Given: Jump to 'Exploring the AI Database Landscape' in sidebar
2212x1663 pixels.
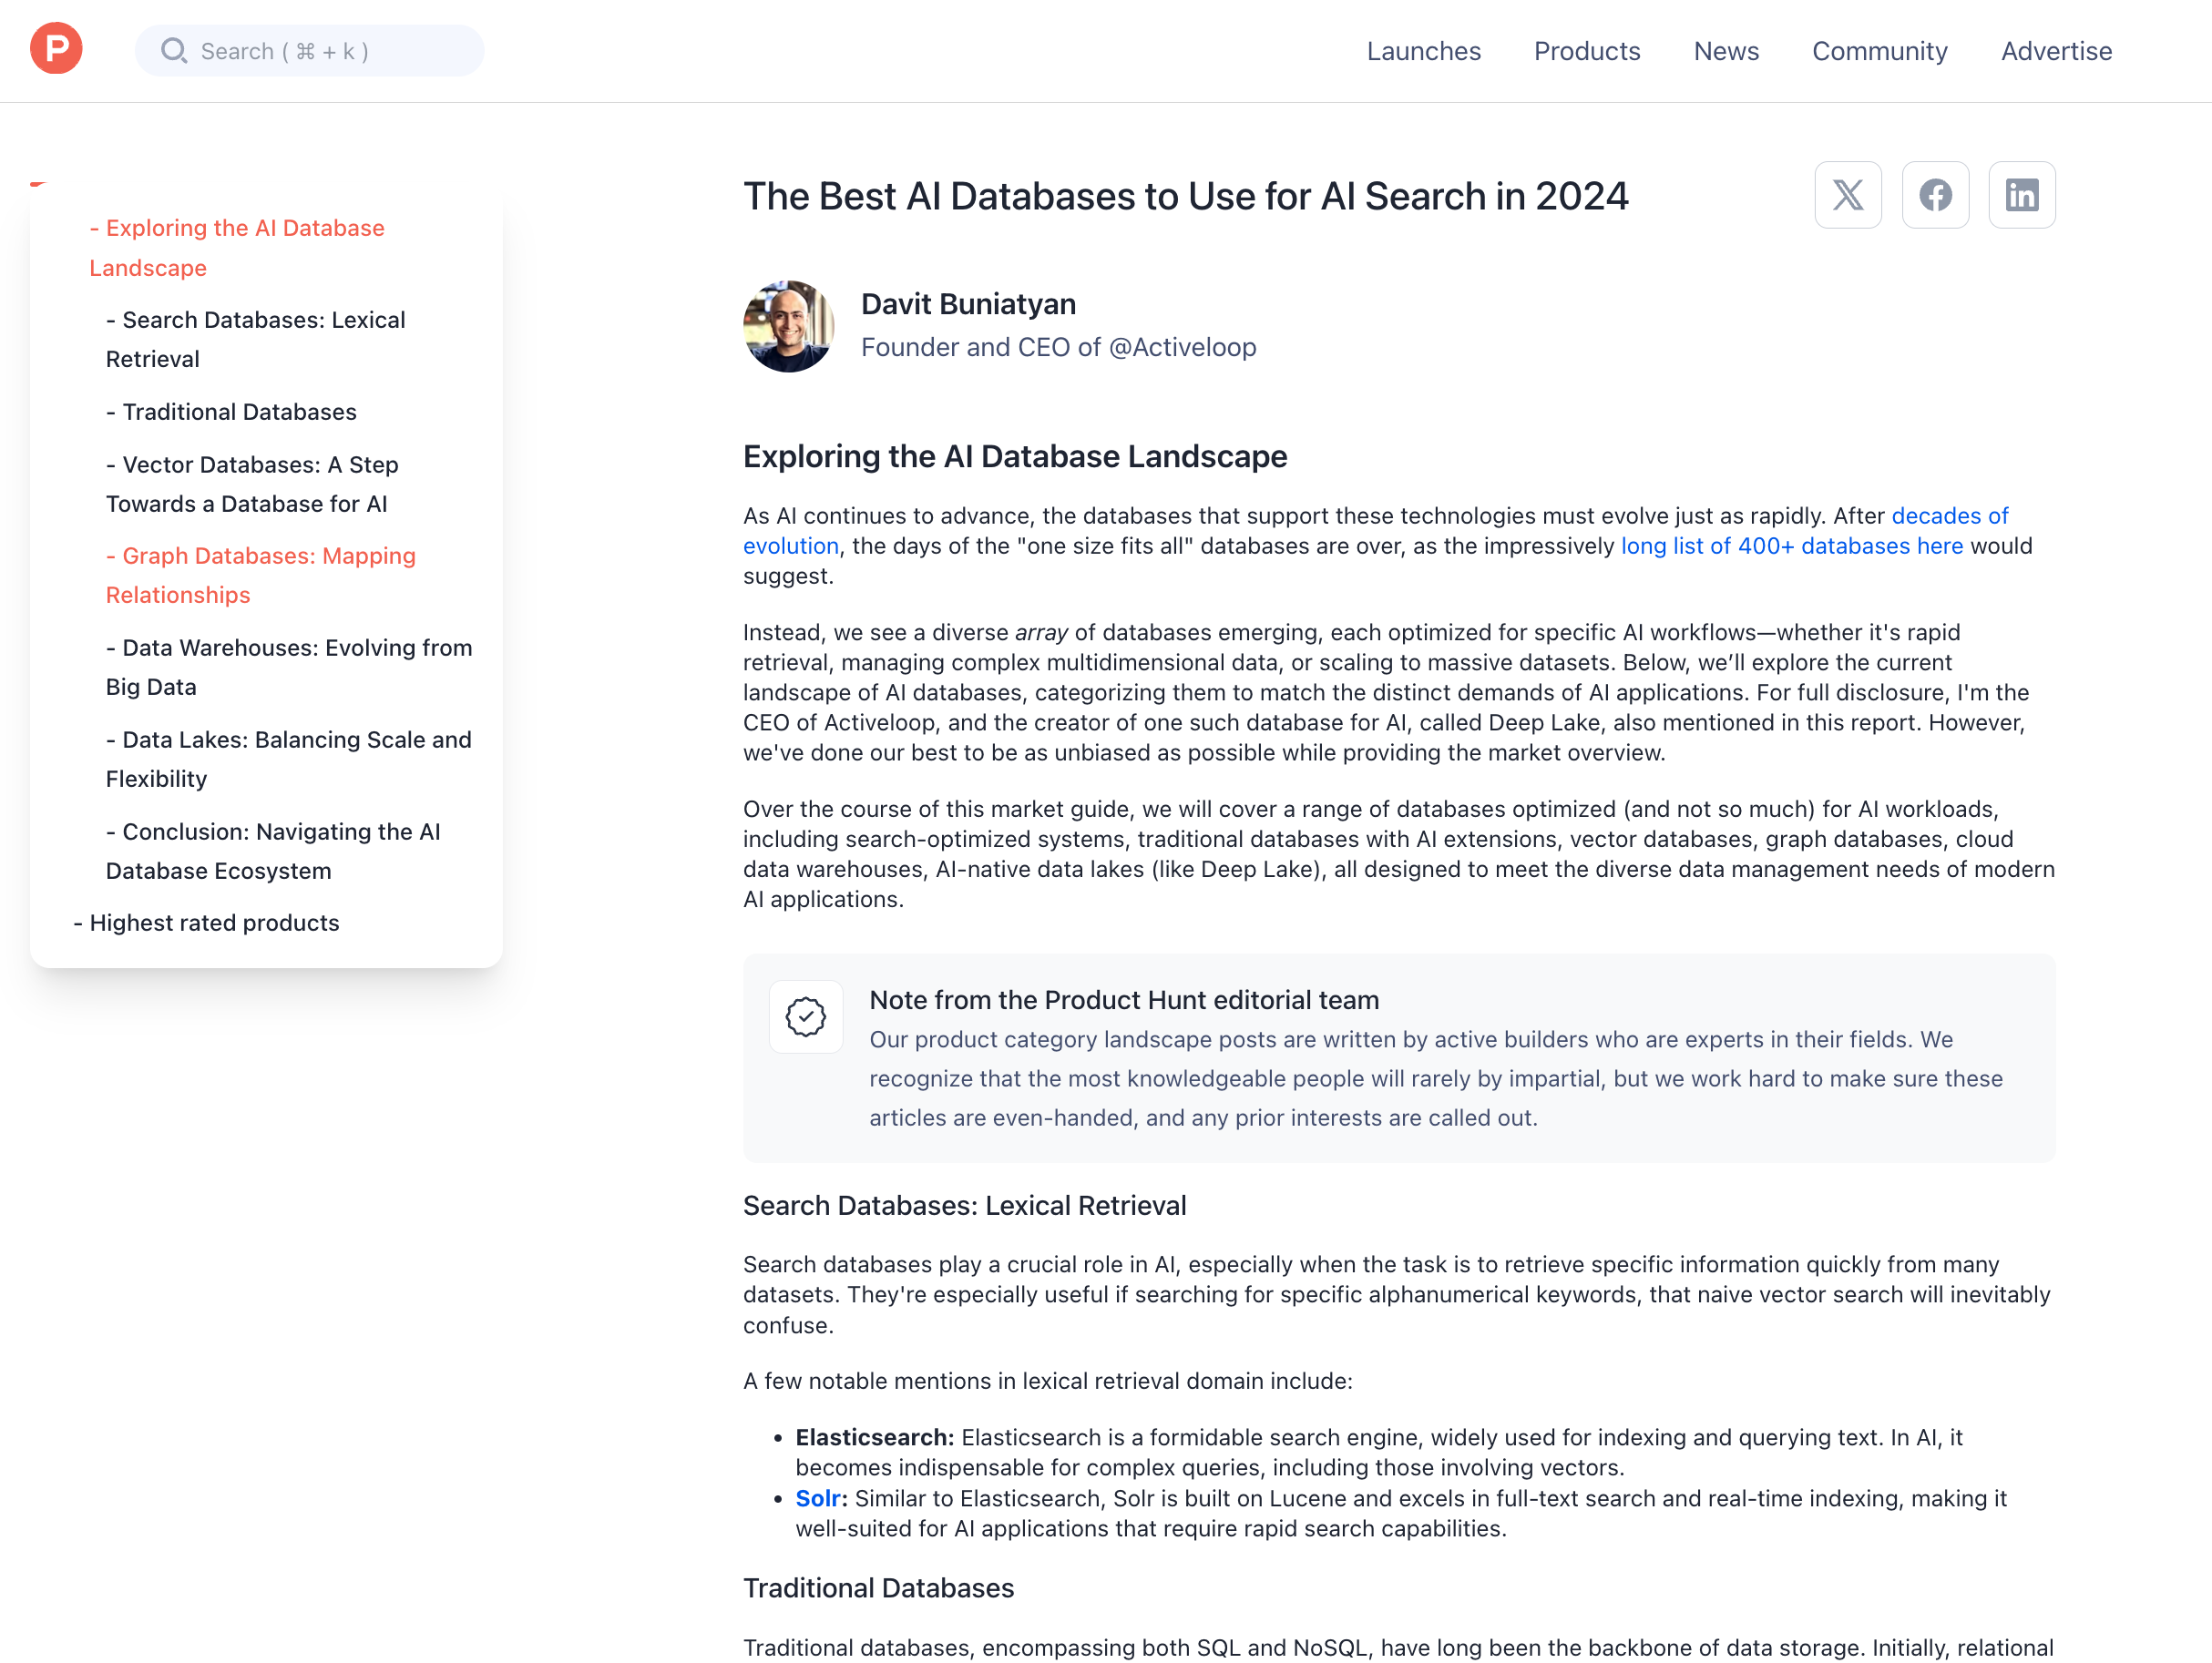Looking at the screenshot, I should pos(237,248).
